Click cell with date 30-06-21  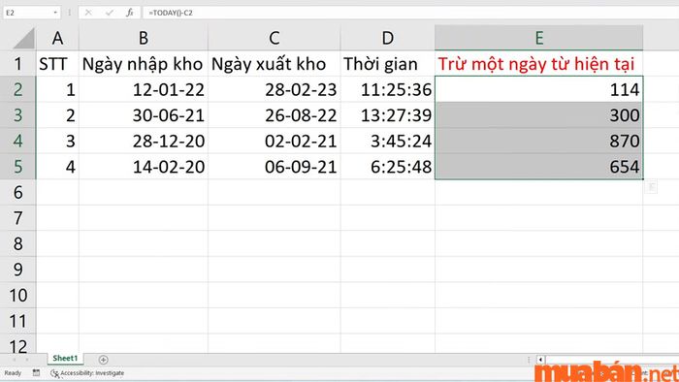[144, 115]
